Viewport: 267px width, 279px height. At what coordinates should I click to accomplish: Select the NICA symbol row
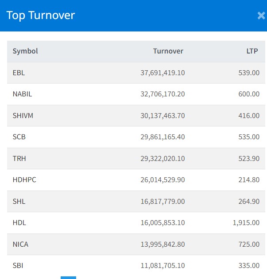click(x=21, y=244)
